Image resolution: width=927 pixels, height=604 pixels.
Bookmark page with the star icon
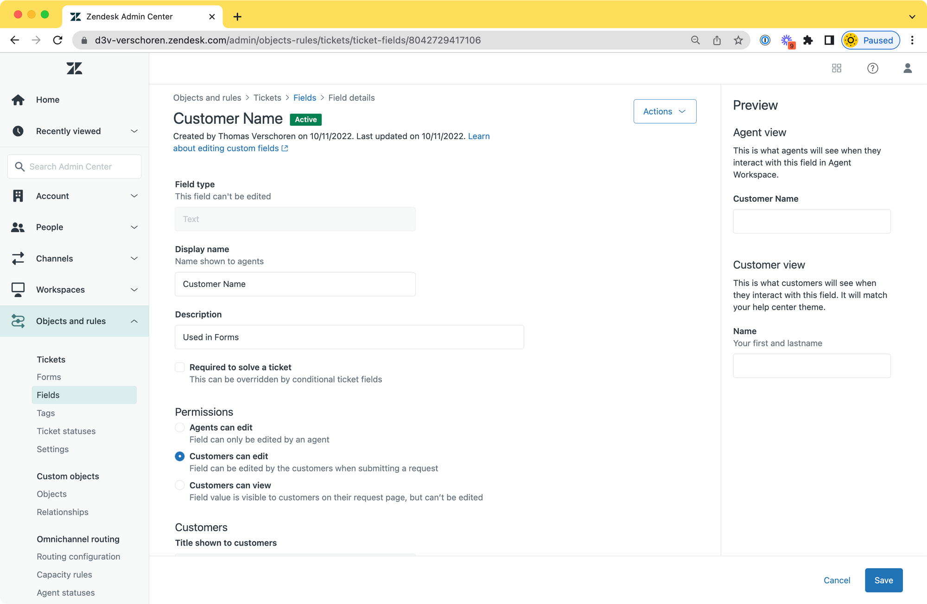click(738, 40)
